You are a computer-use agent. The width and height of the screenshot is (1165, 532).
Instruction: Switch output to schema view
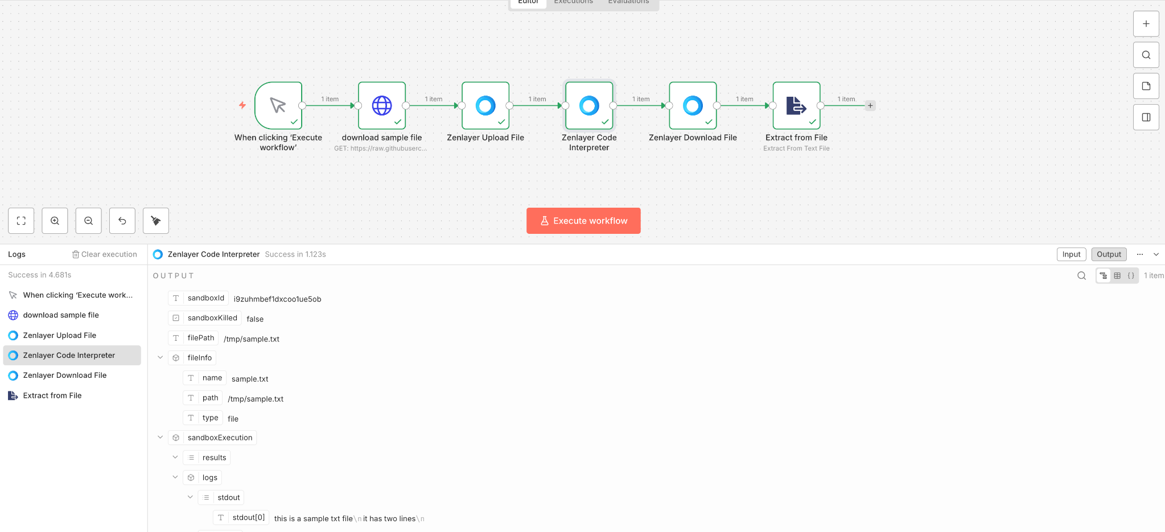[x=1104, y=275]
